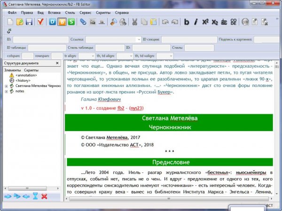Click the rowspan input field

coord(57,56)
